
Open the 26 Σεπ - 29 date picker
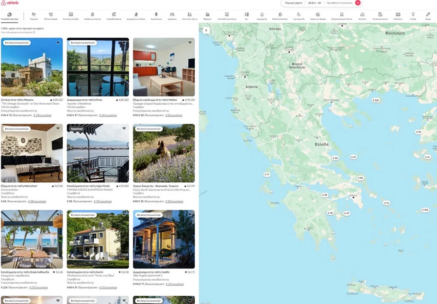click(314, 3)
